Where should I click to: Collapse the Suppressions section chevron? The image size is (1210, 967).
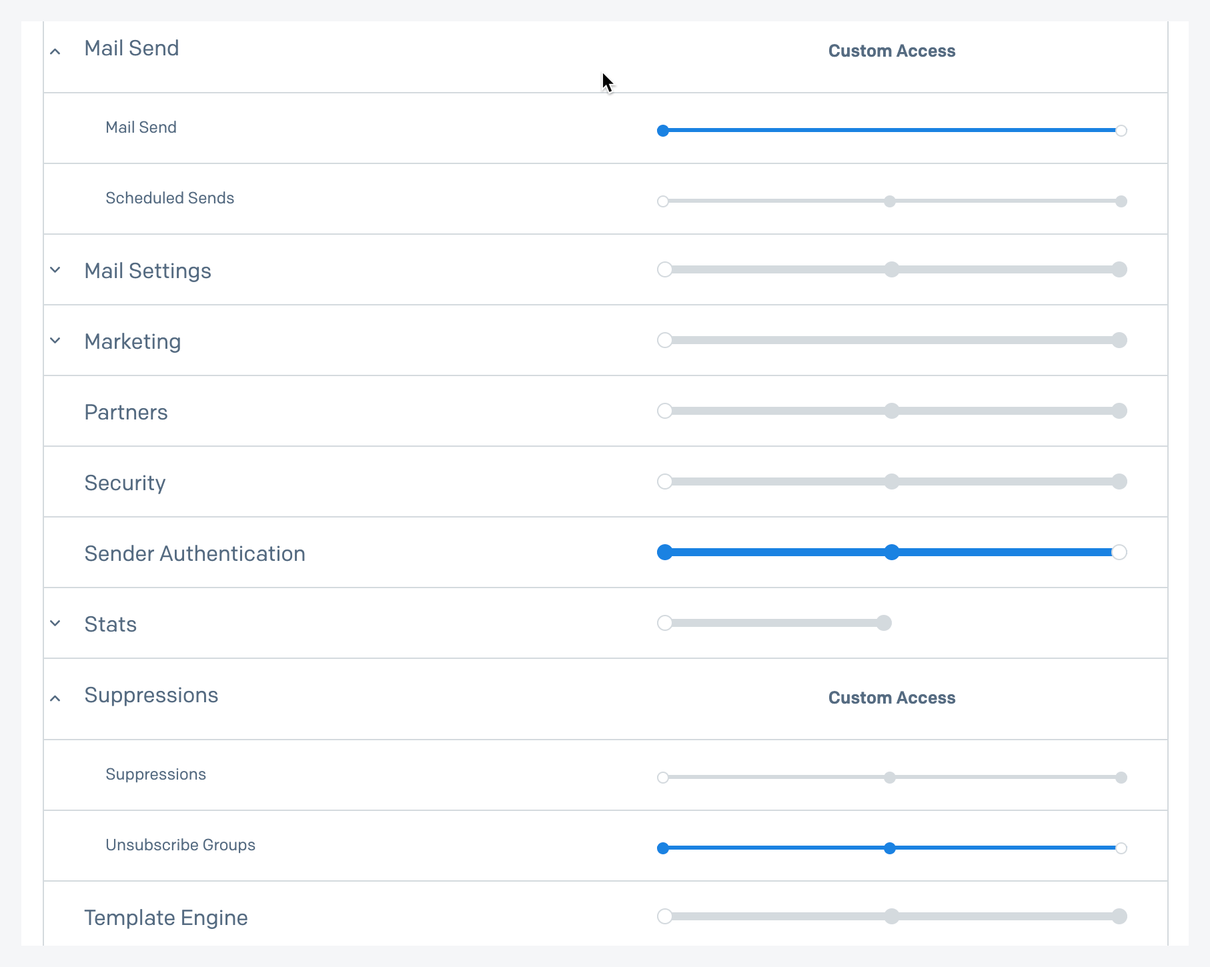coord(55,698)
